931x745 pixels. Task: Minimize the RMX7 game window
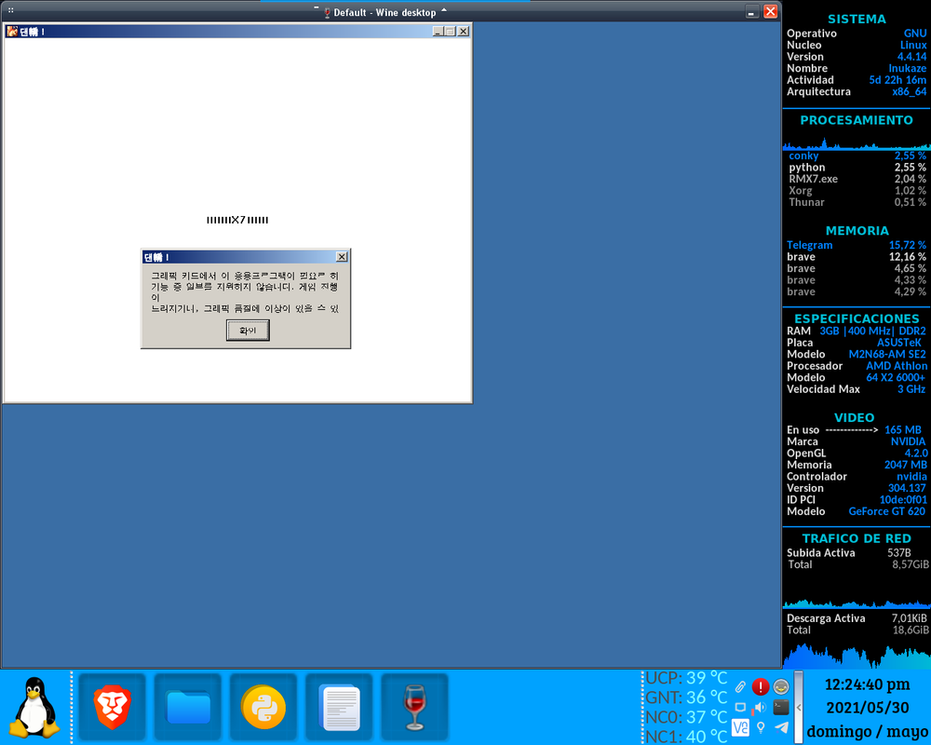[x=439, y=32]
